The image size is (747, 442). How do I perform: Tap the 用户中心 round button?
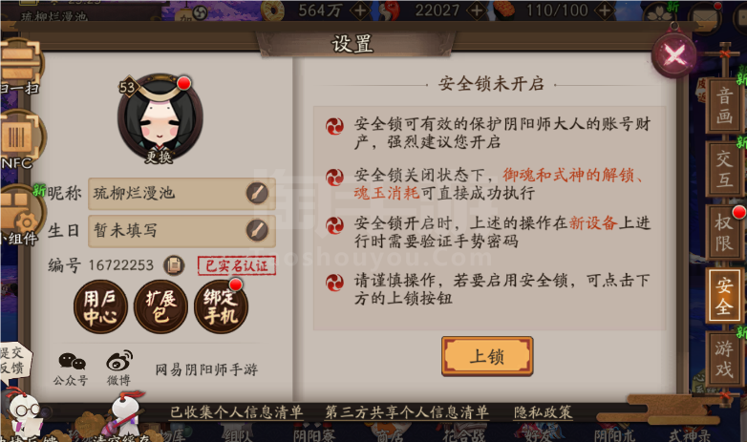(100, 306)
